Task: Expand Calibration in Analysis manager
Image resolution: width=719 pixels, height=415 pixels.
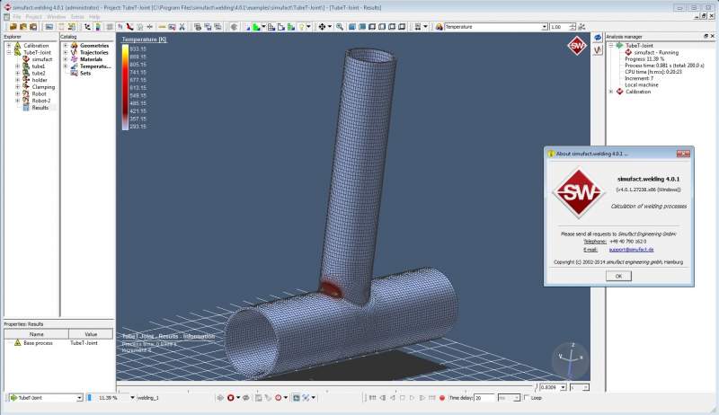Action: point(611,92)
